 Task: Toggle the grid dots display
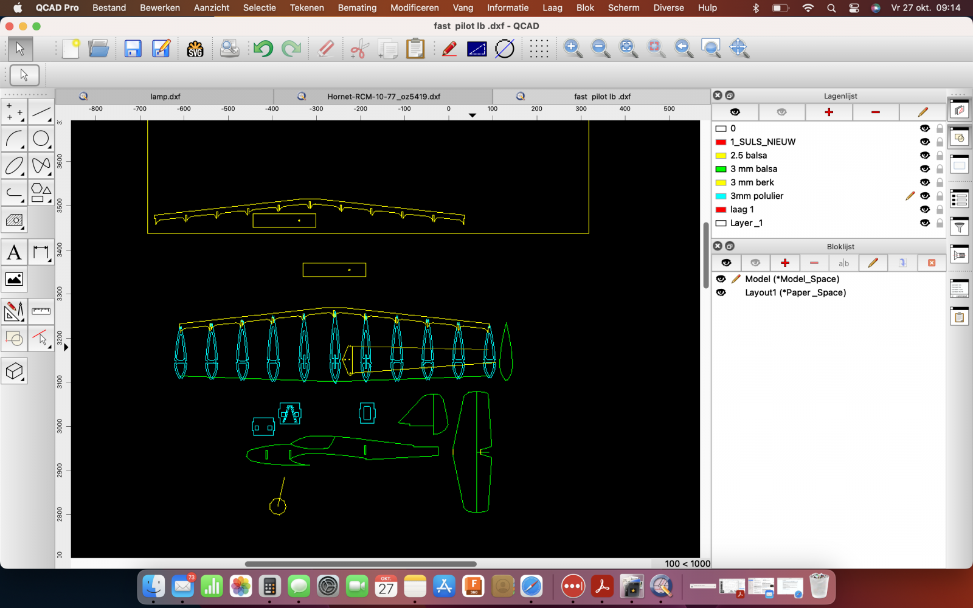pyautogui.click(x=539, y=48)
